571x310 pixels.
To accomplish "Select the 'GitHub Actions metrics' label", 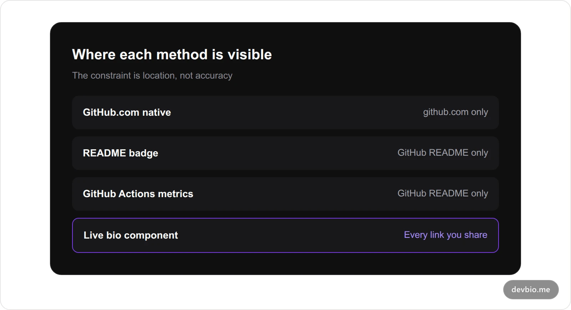I will (x=138, y=194).
